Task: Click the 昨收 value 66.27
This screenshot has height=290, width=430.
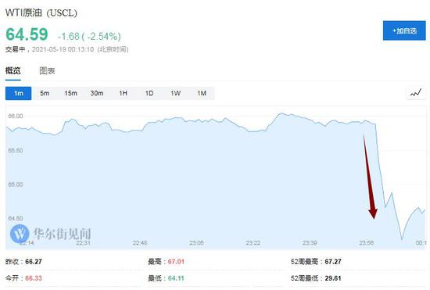Action: point(34,262)
